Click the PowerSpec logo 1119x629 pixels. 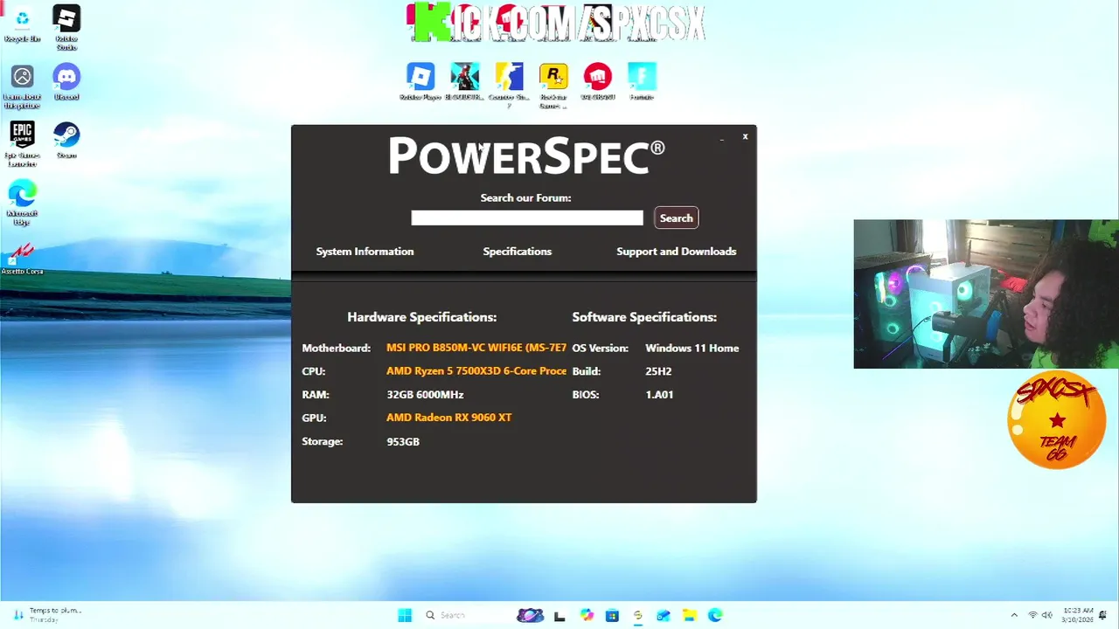point(526,157)
